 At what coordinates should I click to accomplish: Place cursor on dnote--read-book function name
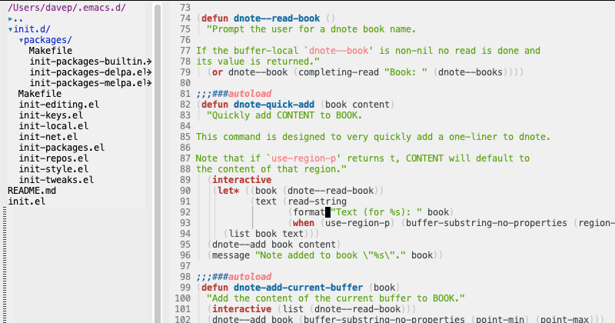click(x=277, y=18)
